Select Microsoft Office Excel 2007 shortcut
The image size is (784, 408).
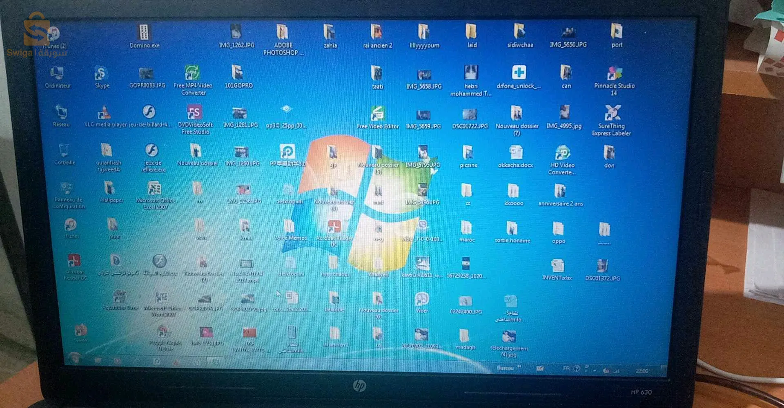[155, 190]
